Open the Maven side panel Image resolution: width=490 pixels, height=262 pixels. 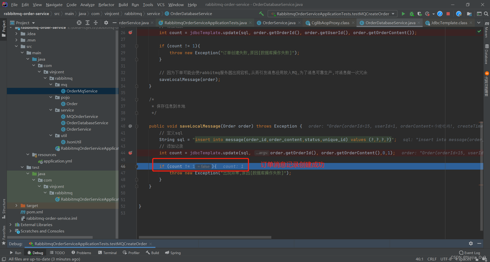click(487, 30)
